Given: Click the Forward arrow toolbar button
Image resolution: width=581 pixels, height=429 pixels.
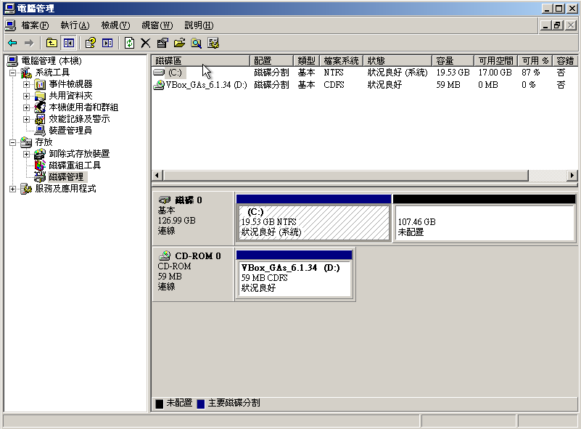Looking at the screenshot, I should 29,43.
